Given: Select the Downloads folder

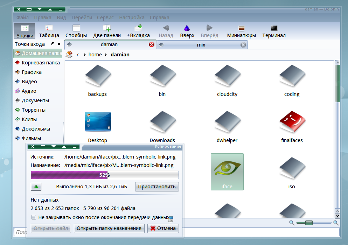Looking at the screenshot, I should tap(162, 127).
